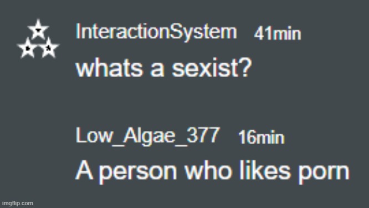369x208 pixels.
Task: Click the bottom-left star icon
Action: 28,48
